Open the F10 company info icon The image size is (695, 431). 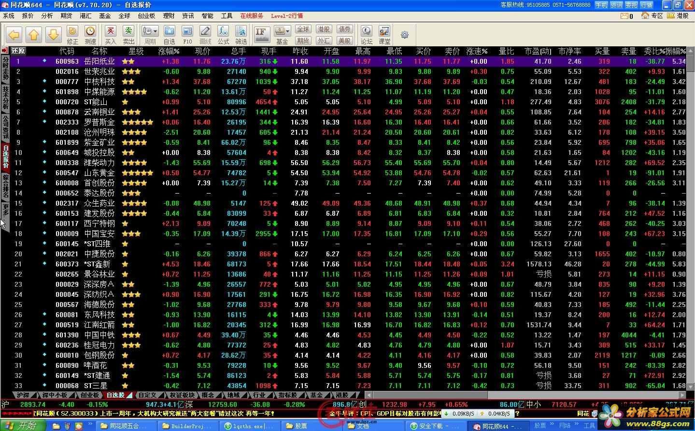(187, 35)
